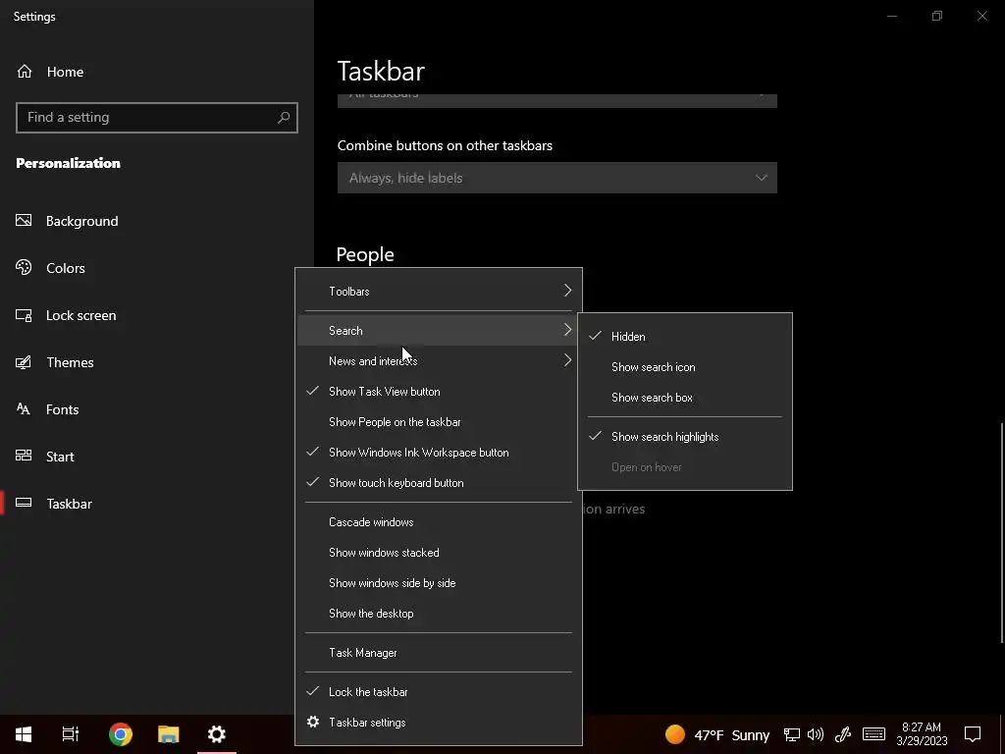Open Combine buttons on other taskbars dropdown
The height and width of the screenshot is (754, 1005).
point(557,178)
